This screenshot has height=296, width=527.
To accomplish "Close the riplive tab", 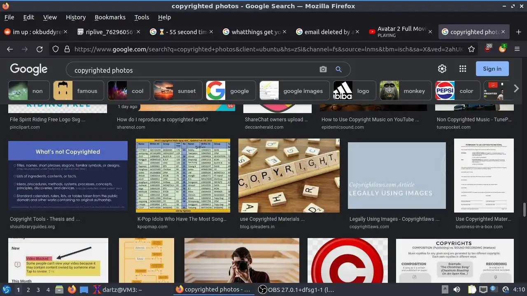I will (138, 32).
